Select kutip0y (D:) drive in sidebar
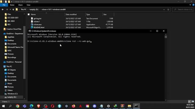195x109 pixels. tap(12, 97)
